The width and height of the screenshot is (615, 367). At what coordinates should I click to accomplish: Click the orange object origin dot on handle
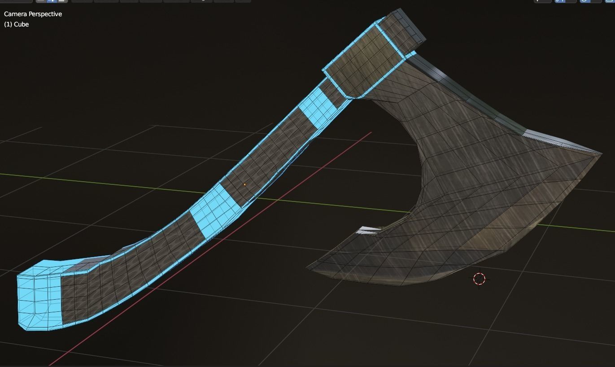244,184
